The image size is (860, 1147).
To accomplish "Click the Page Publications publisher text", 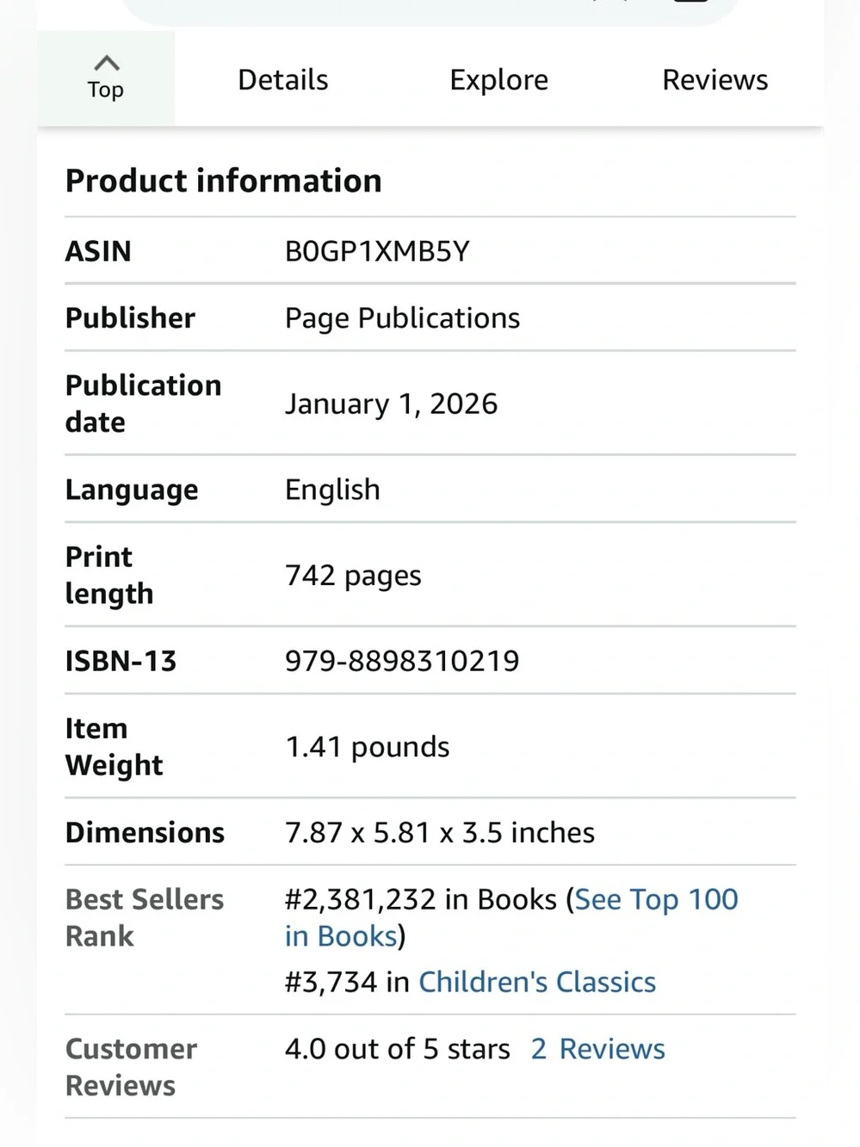I will 402,318.
